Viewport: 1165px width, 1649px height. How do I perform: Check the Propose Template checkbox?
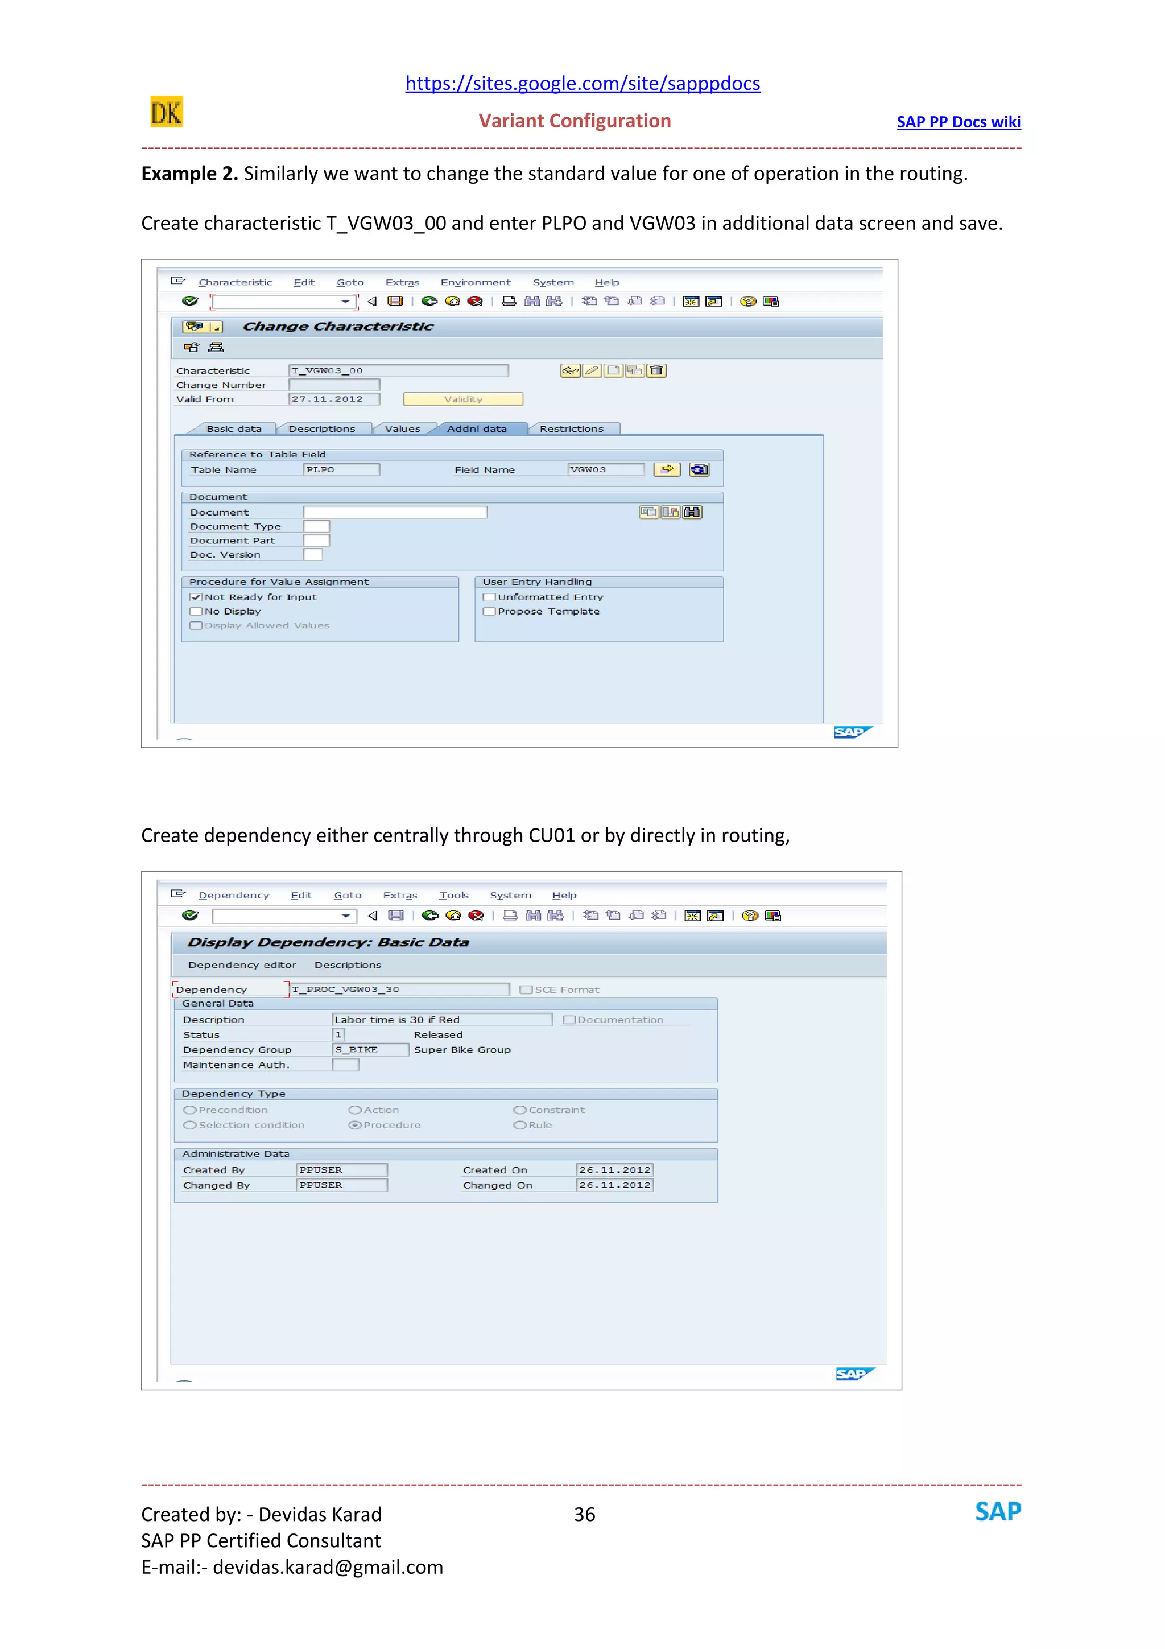489,611
